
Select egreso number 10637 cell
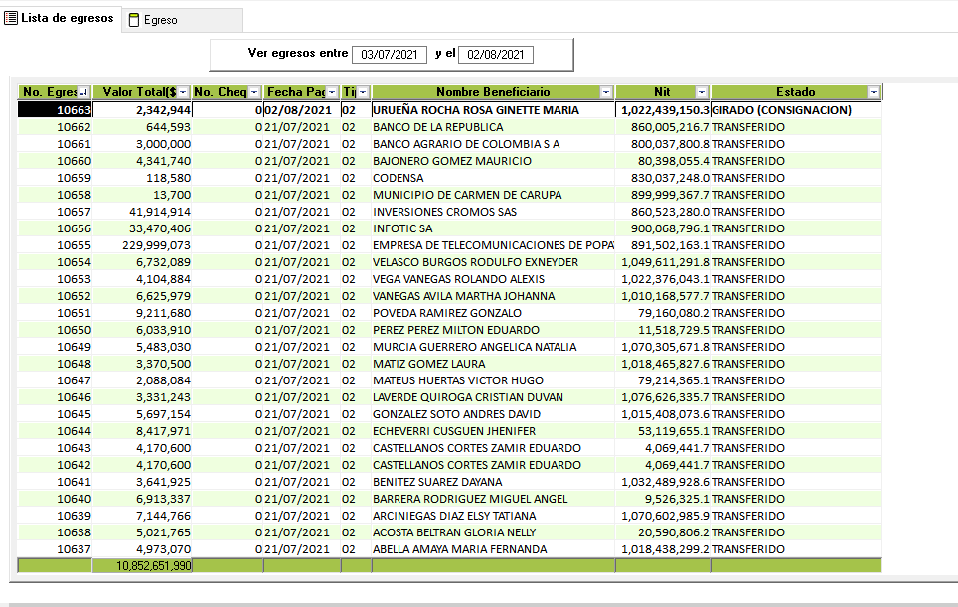pyautogui.click(x=56, y=549)
